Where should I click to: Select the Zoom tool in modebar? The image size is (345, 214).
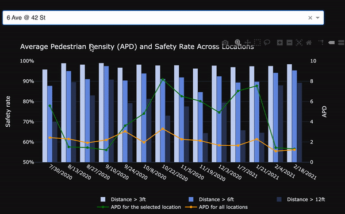click(x=237, y=42)
